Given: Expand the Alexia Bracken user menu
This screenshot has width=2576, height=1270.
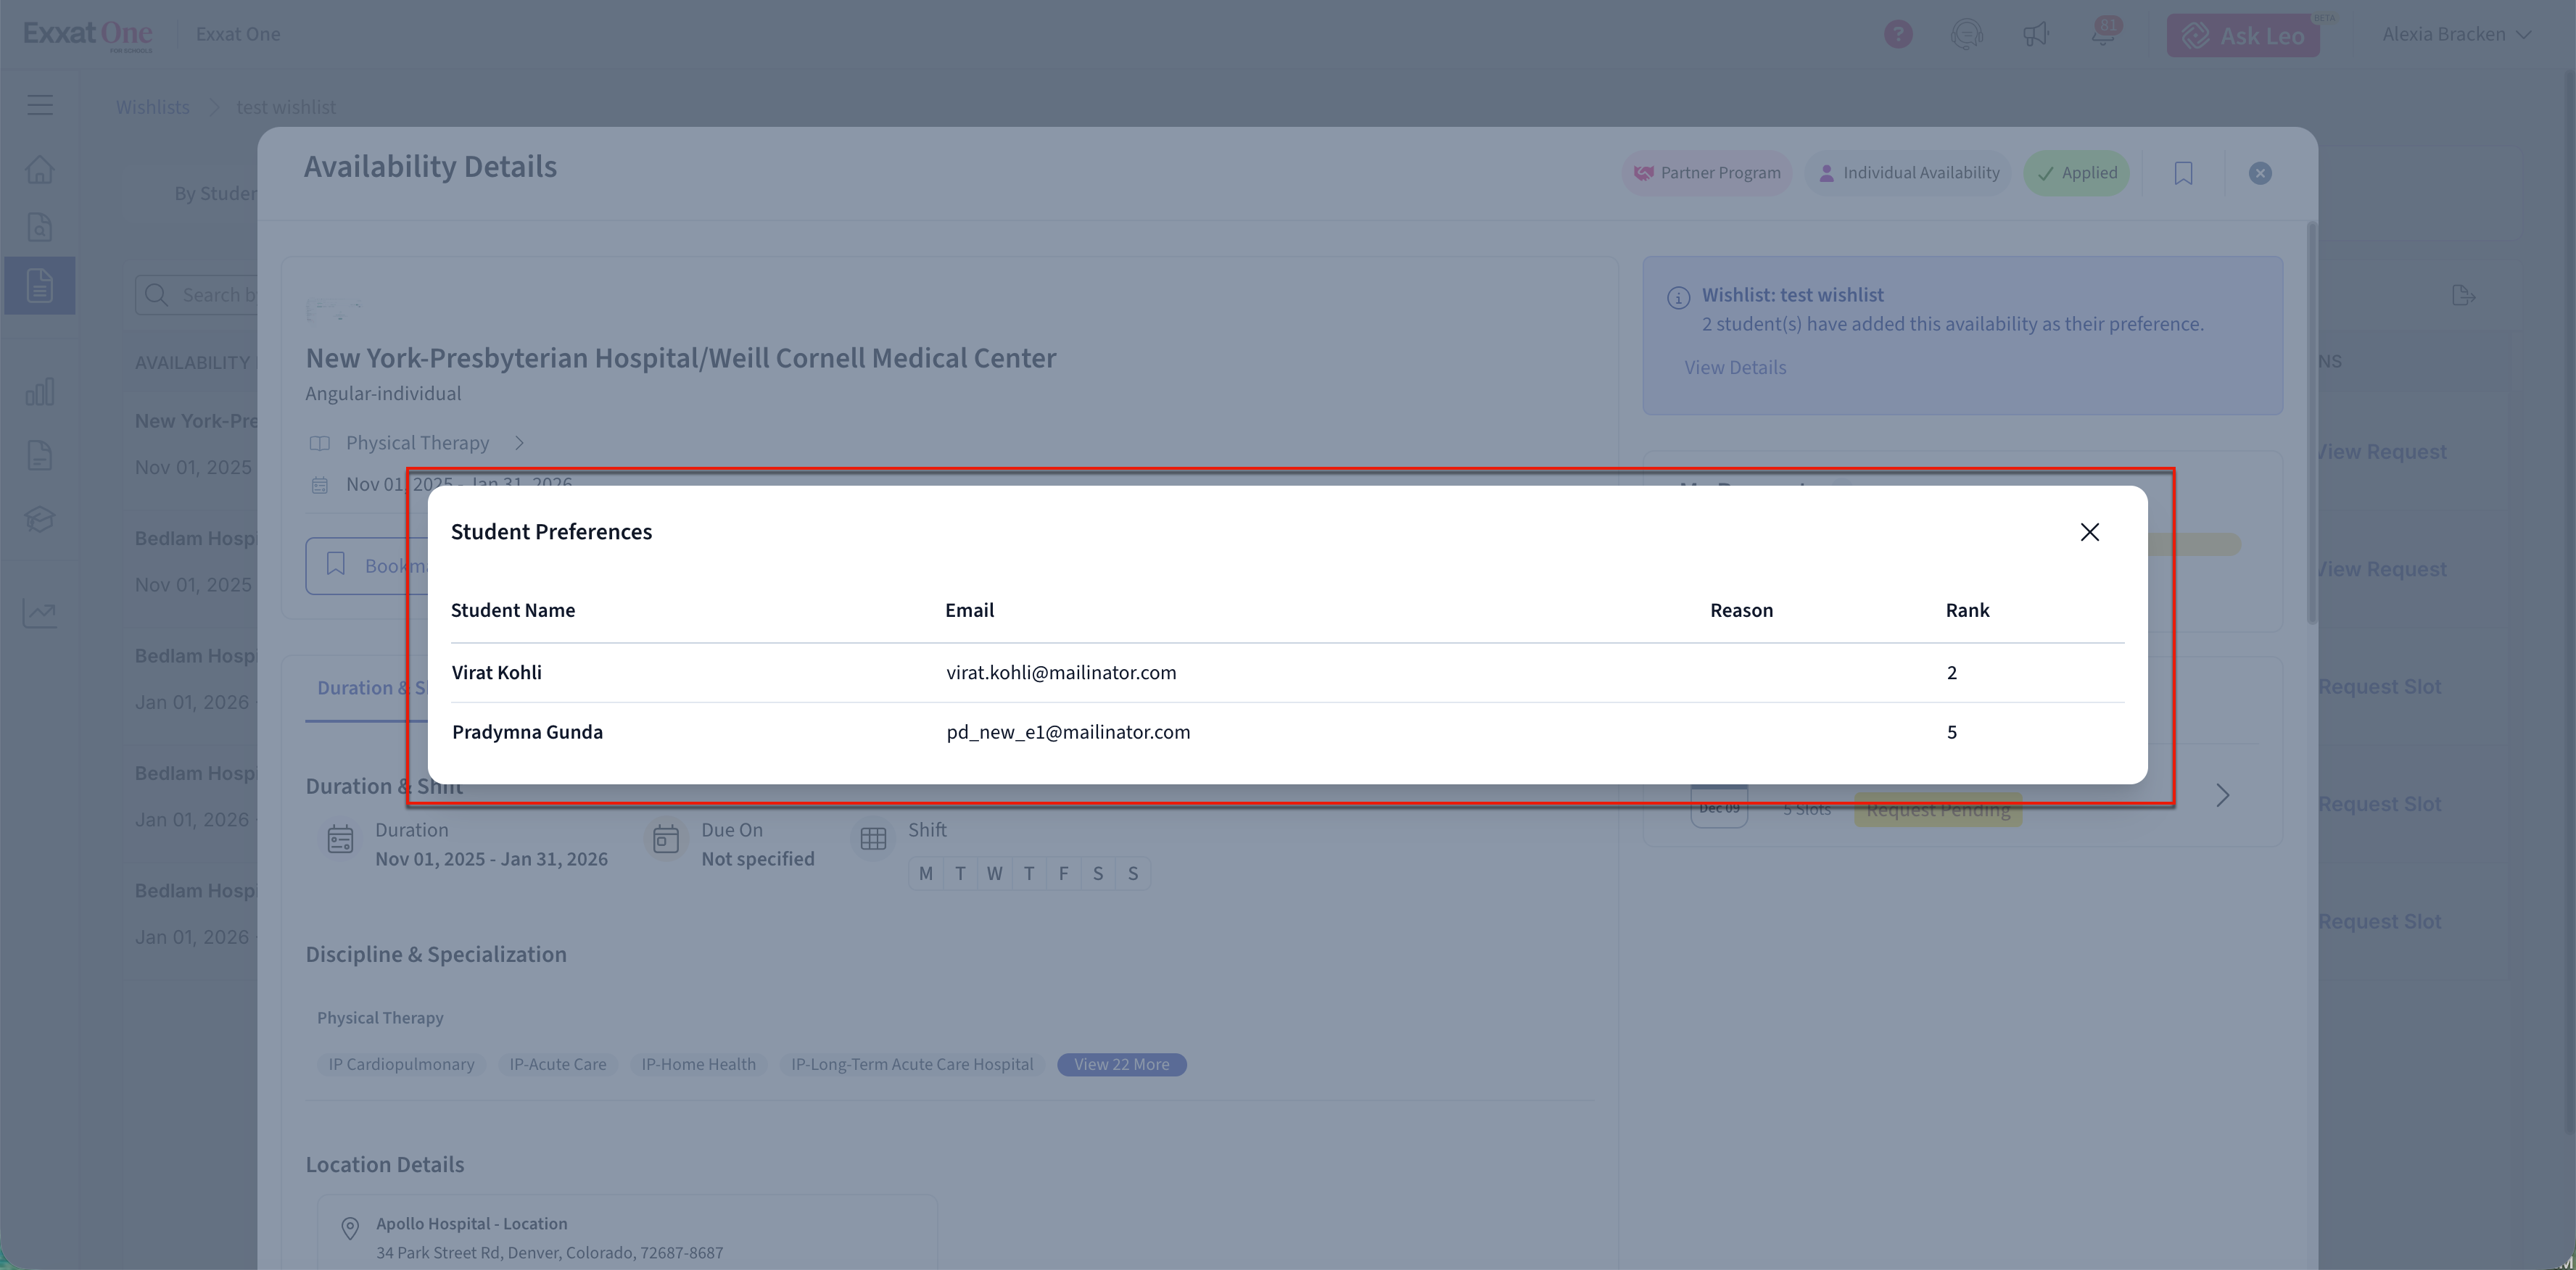Looking at the screenshot, I should click(2455, 34).
